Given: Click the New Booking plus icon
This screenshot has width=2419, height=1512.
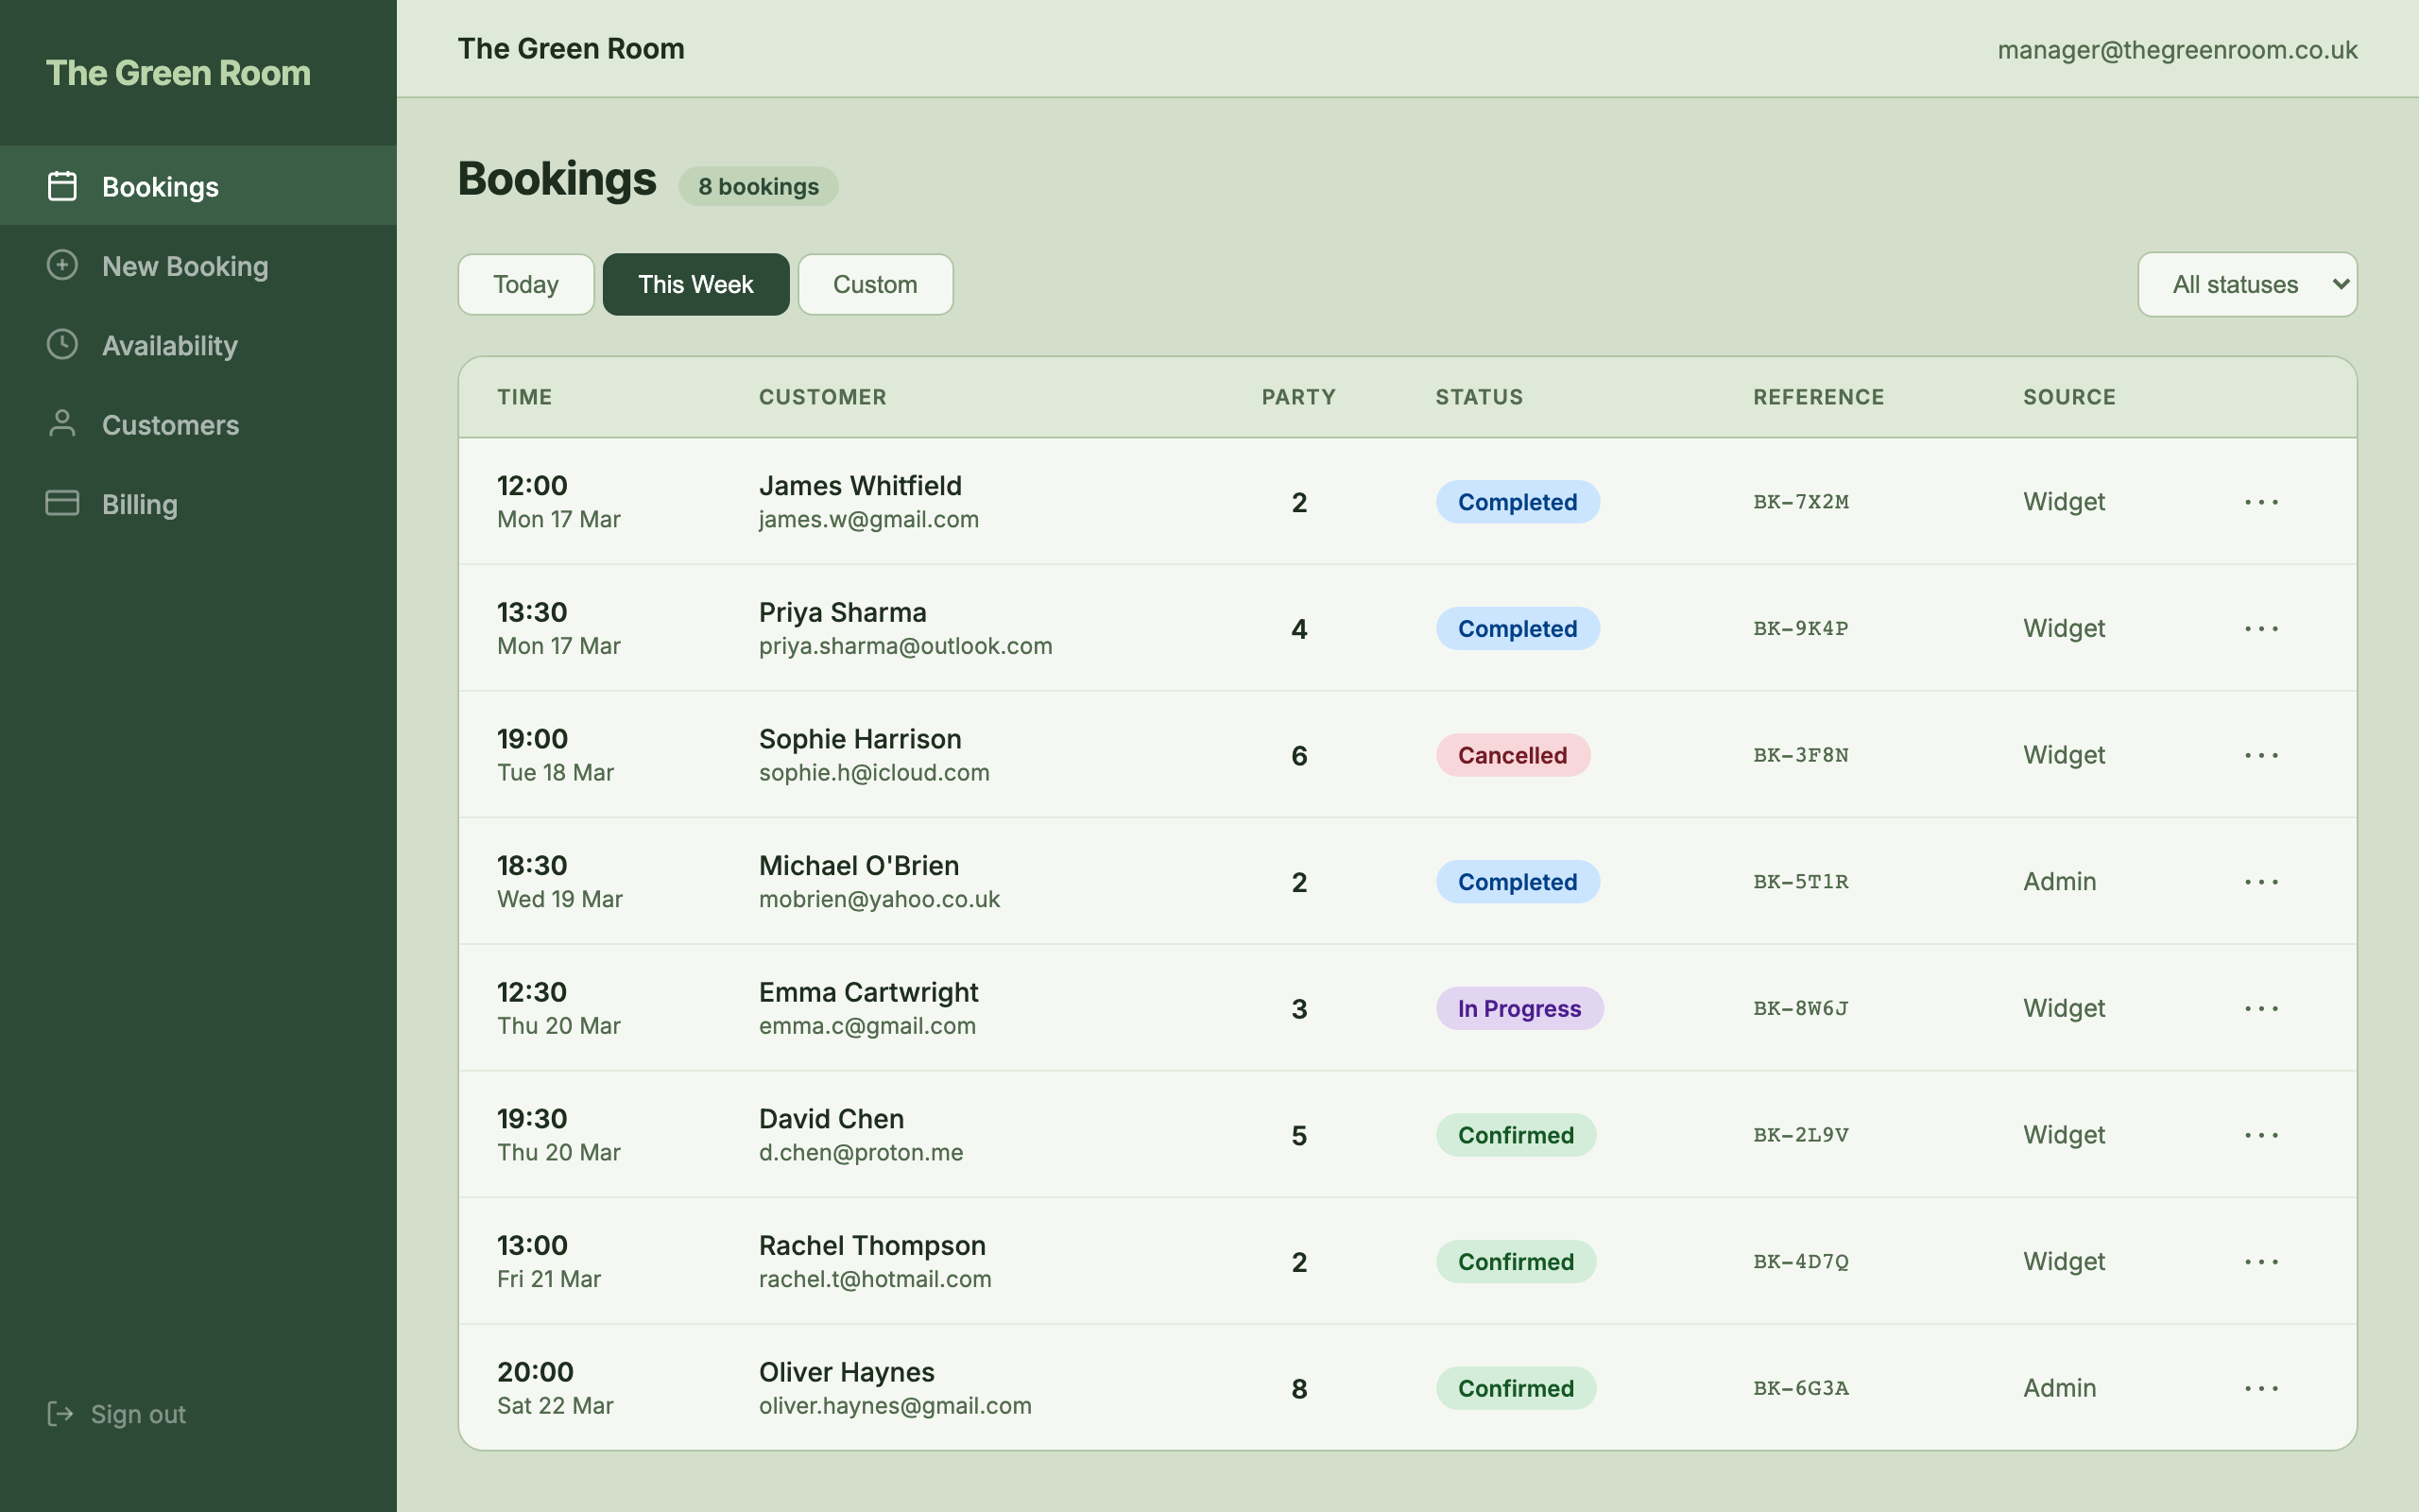Looking at the screenshot, I should 62,265.
